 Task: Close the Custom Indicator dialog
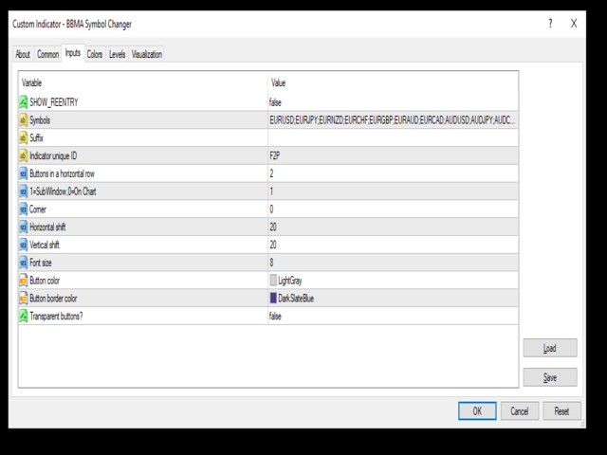point(574,24)
